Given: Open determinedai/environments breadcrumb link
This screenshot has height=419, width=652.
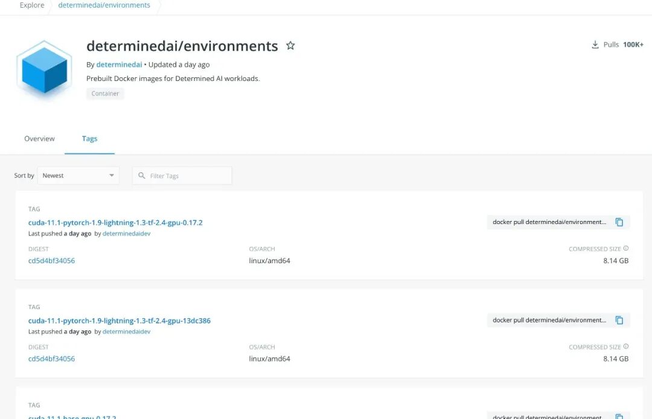Looking at the screenshot, I should pos(104,5).
